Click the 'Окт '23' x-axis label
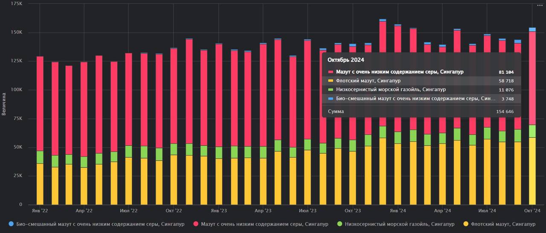The height and width of the screenshot is (233, 546). 353,211
